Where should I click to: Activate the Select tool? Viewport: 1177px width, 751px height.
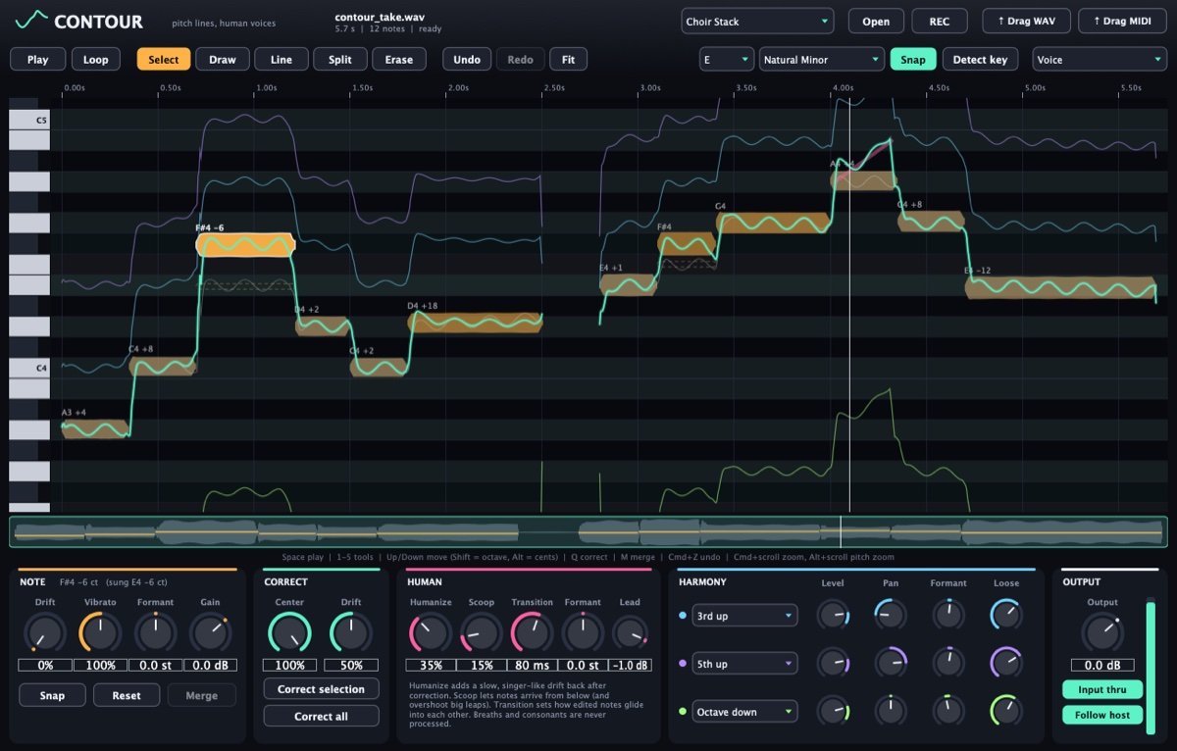[164, 59]
